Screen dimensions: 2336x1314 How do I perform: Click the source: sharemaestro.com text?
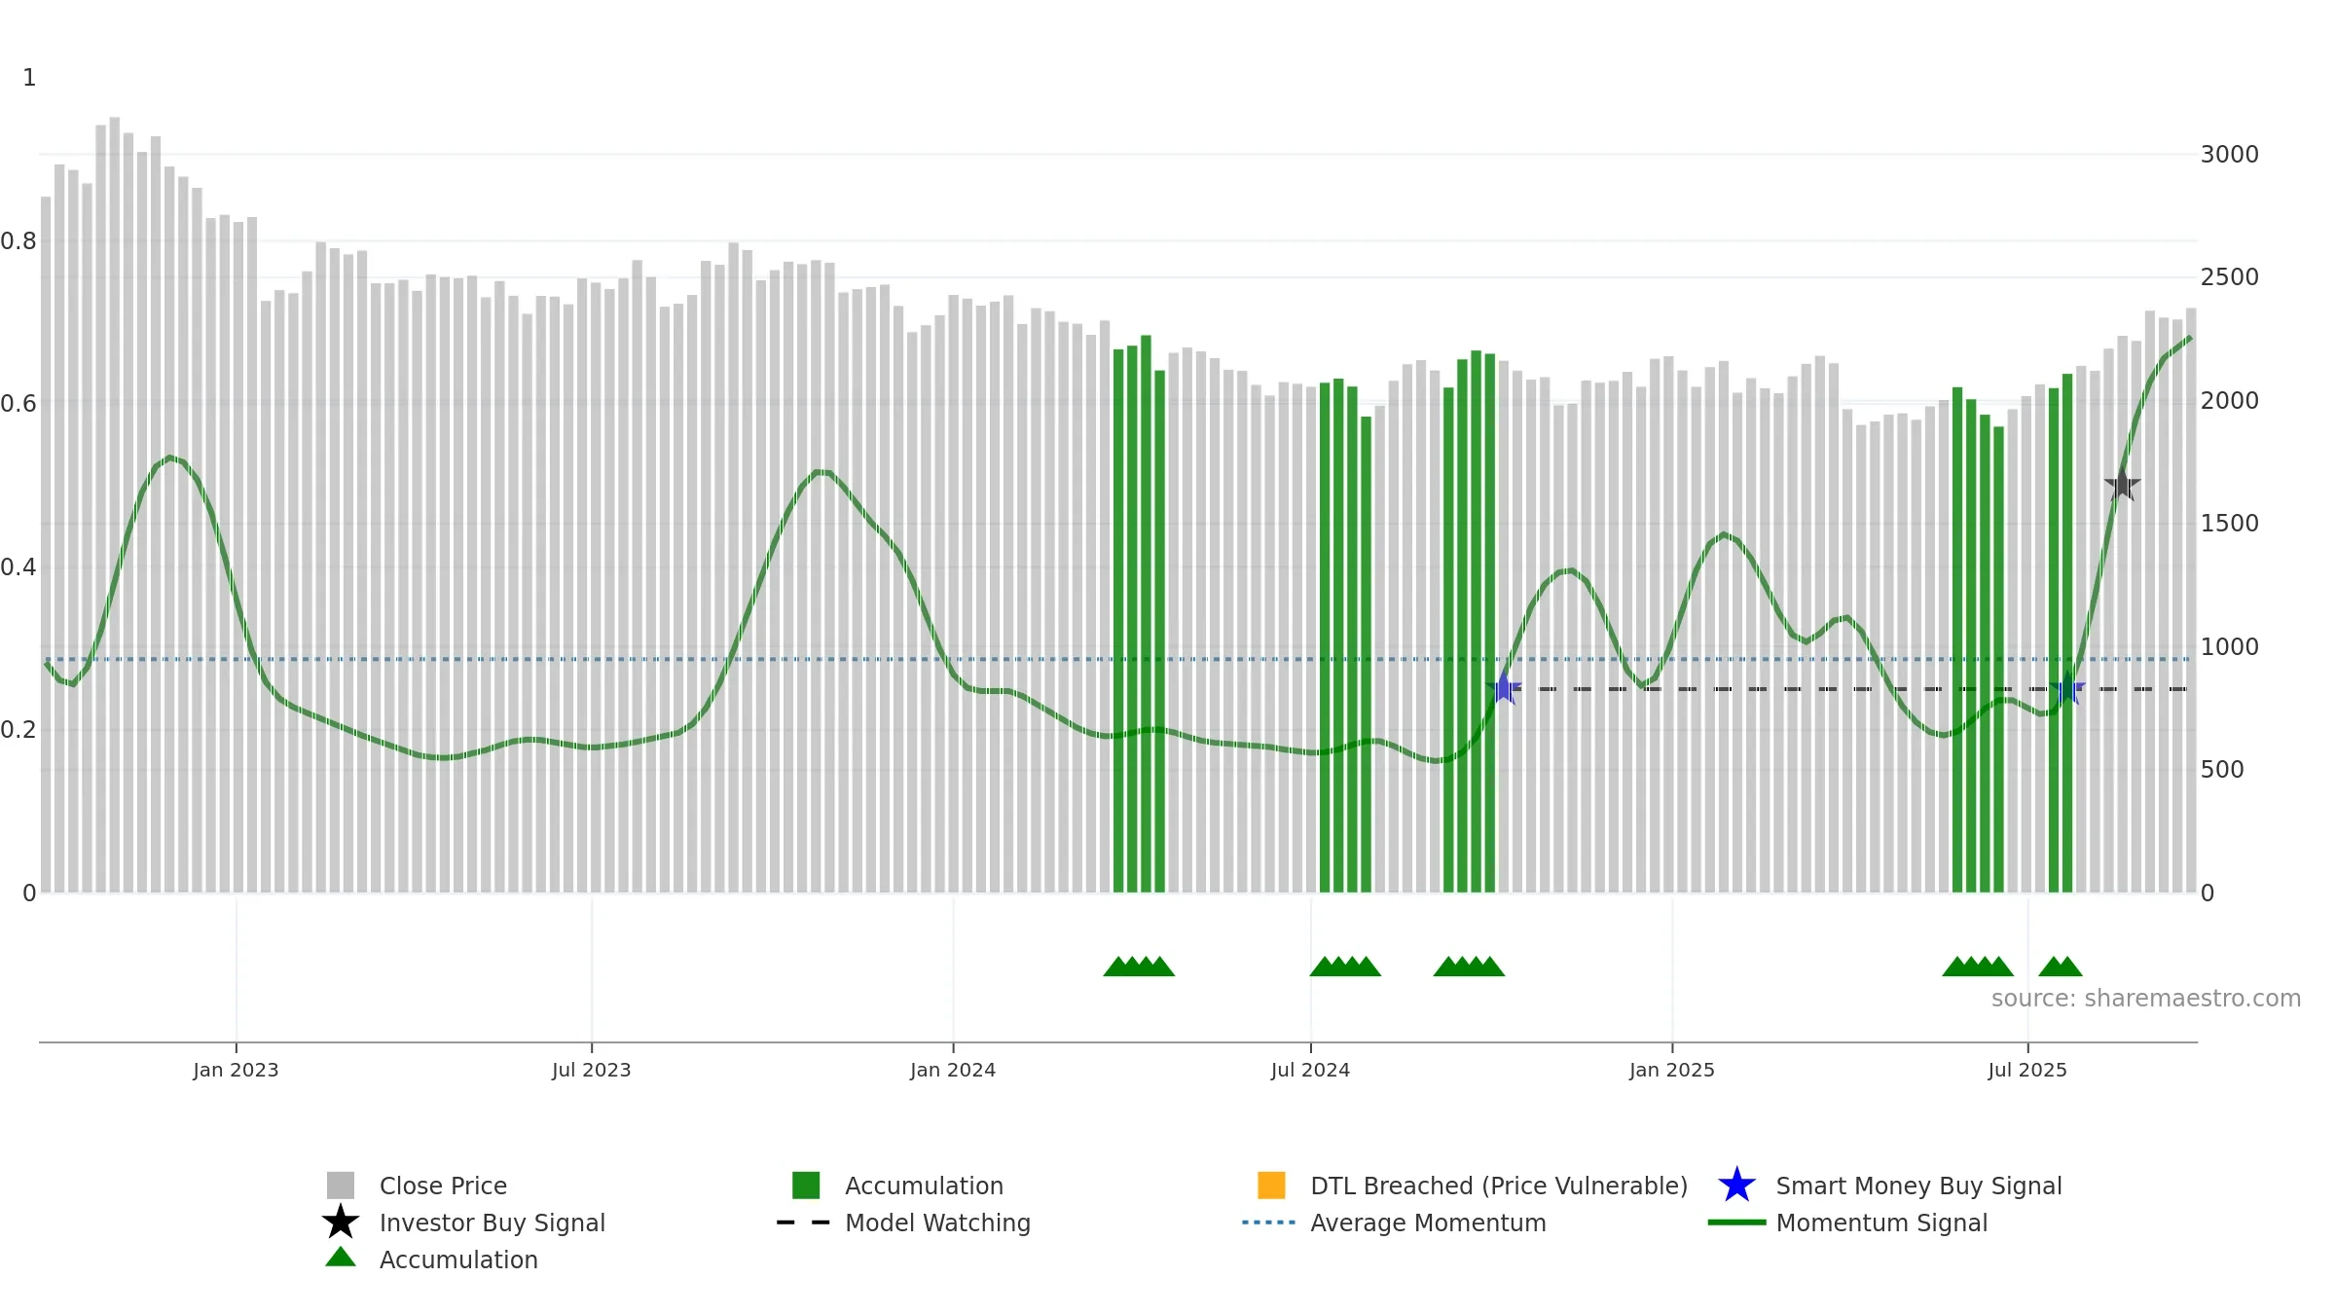click(x=2146, y=999)
